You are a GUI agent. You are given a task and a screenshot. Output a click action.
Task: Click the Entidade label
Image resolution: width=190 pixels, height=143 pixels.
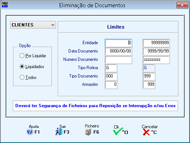pos(90,43)
